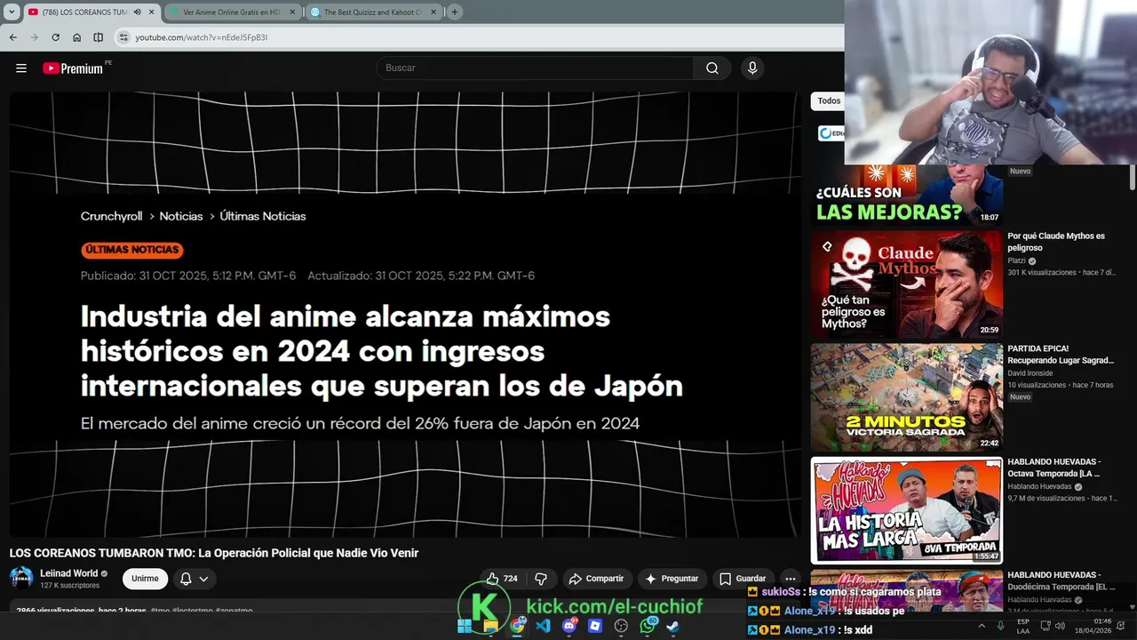Screen dimensions: 1137x640
Task: Open Leiinad World channel avatar
Action: coord(21,578)
